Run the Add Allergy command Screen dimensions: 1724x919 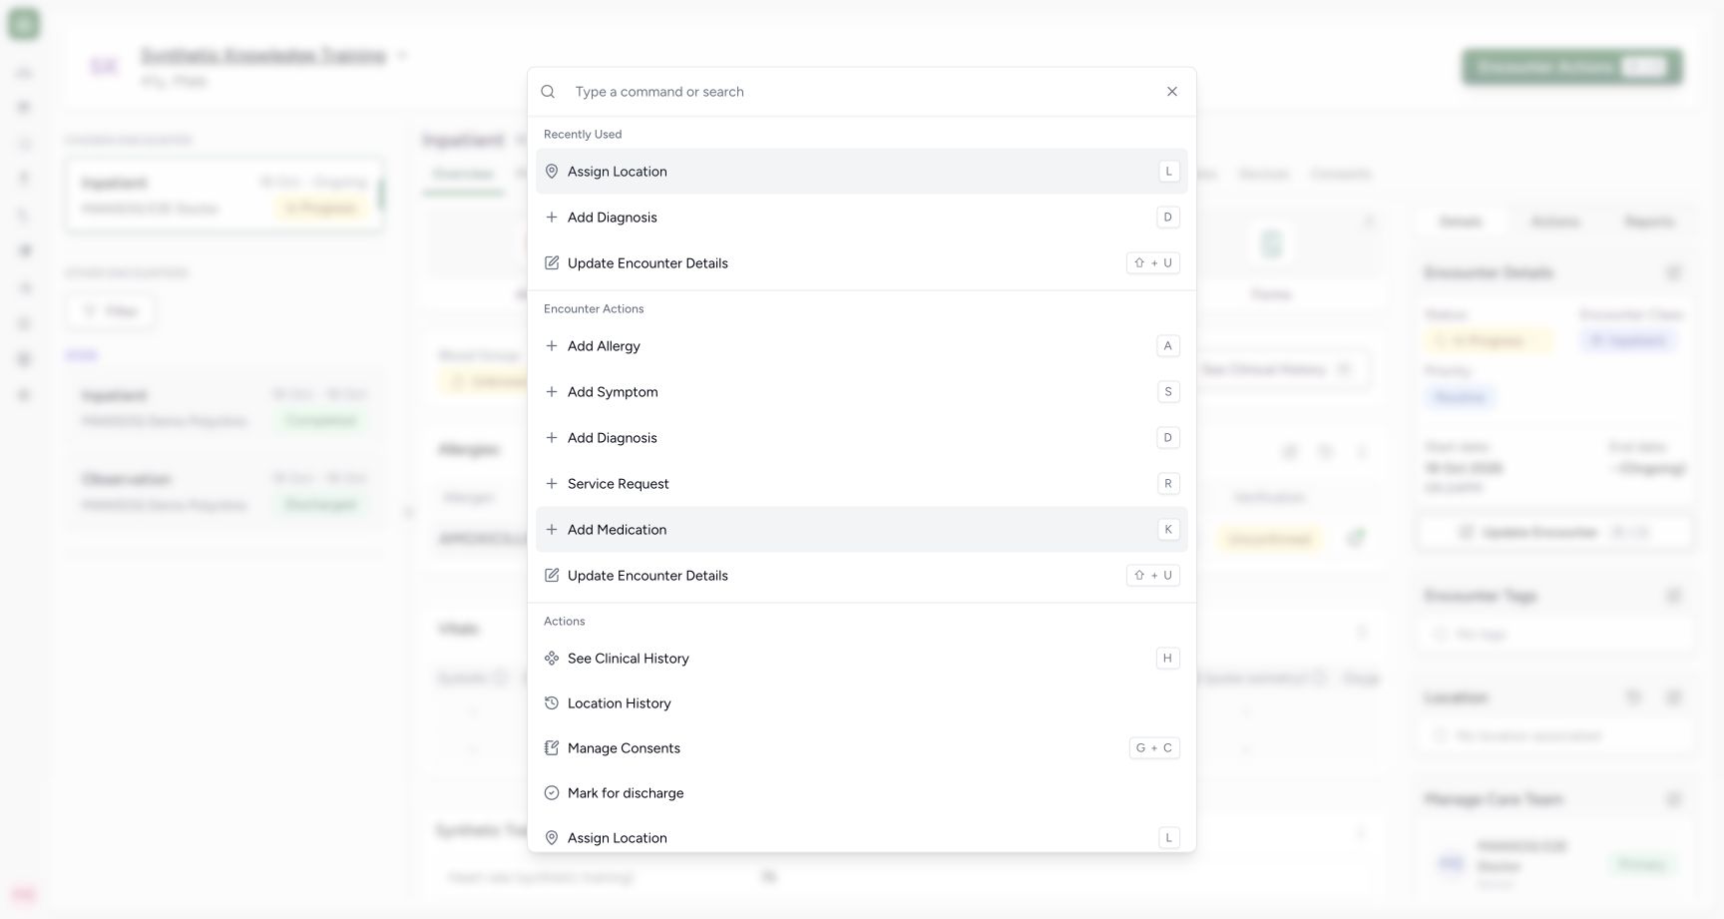coord(862,346)
